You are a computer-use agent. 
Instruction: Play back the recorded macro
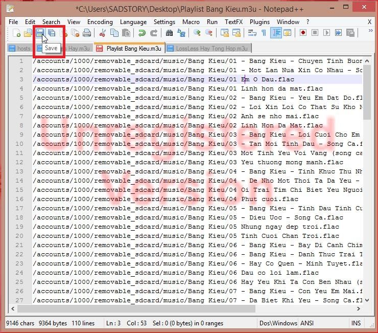[x=326, y=33]
